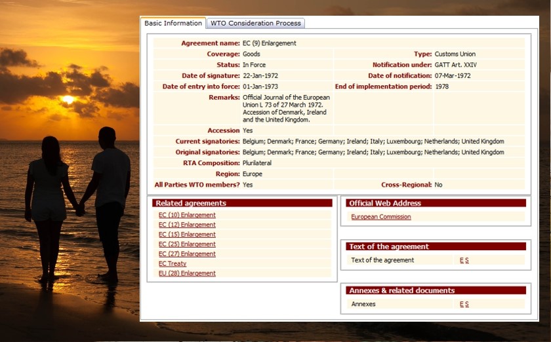The image size is (551, 342).
Task: Open Annexes document in English (E)
Action: (x=462, y=304)
